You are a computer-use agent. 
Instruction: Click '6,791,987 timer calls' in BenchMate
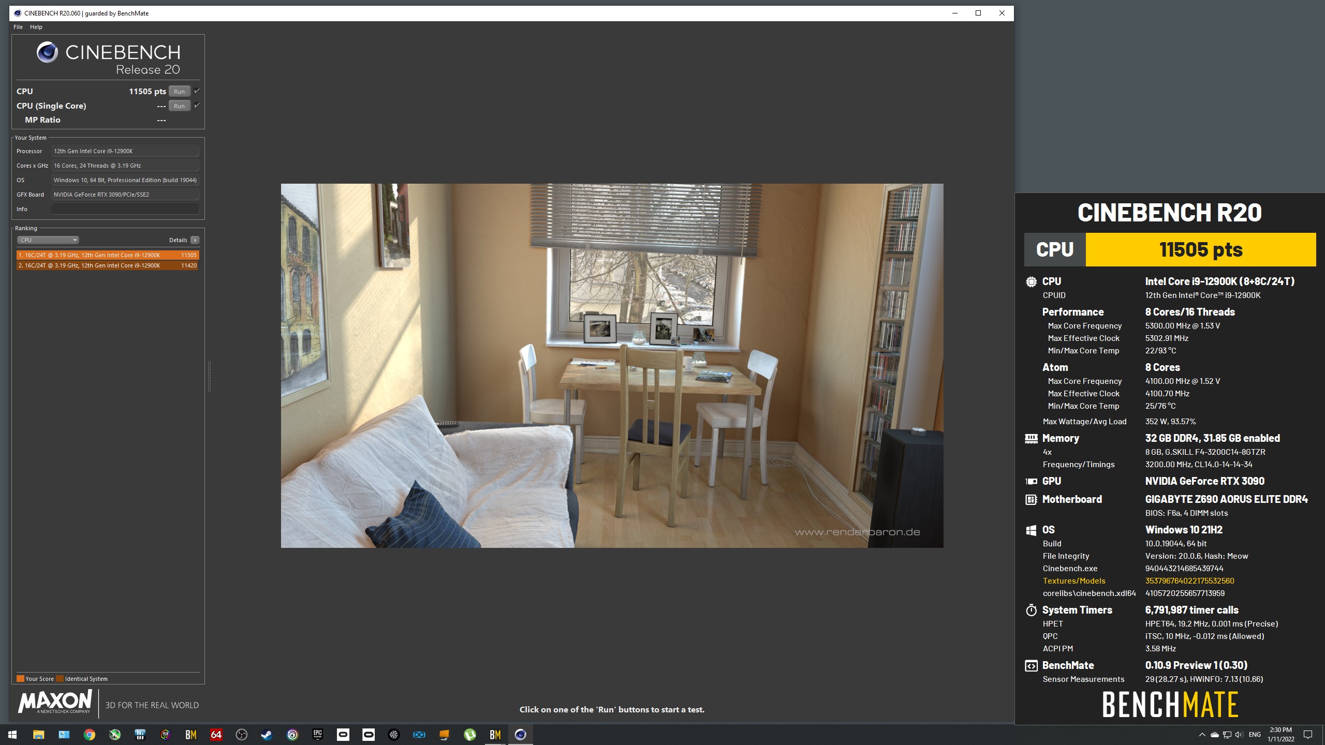[1192, 610]
